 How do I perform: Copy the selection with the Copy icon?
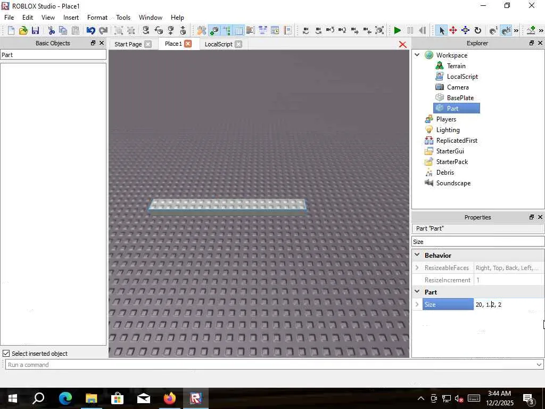pyautogui.click(x=63, y=30)
